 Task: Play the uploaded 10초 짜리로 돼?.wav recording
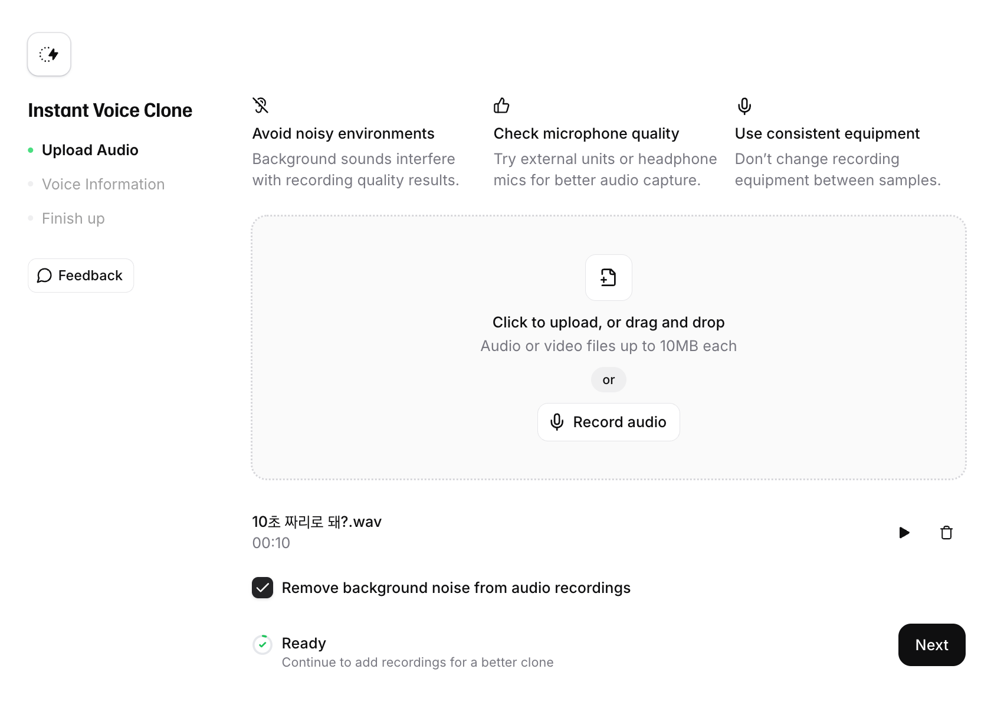point(904,532)
